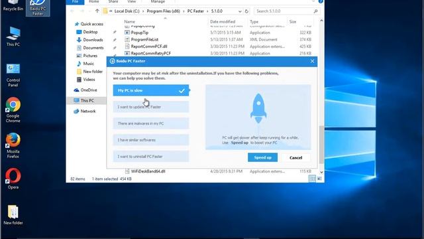This screenshot has width=424, height=239.
Task: Click the scroll-down arrow of the file list
Action: click(321, 172)
